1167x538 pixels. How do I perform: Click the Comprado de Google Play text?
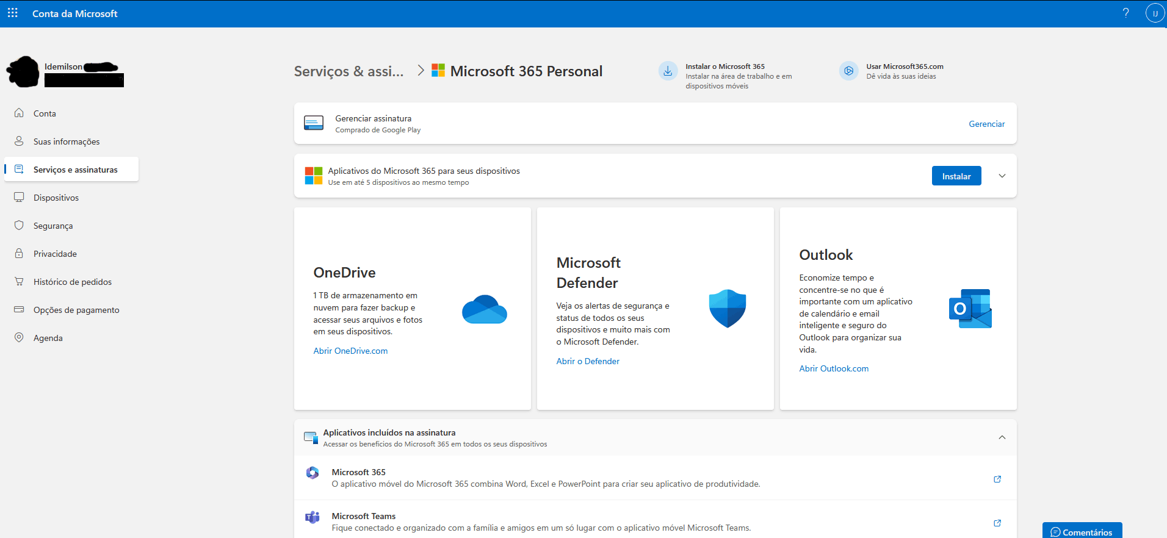[378, 130]
